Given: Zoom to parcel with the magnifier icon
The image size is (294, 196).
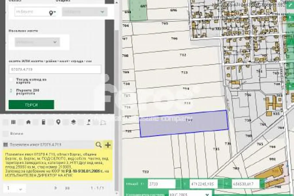Looking at the screenshot, I should coord(98,145).
